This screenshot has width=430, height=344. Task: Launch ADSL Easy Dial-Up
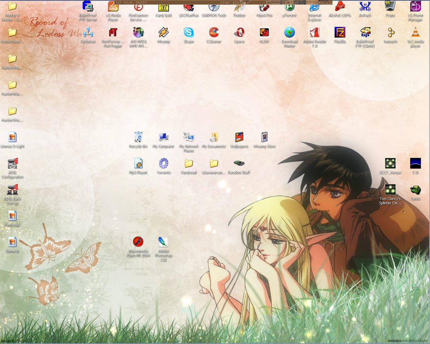click(x=12, y=190)
